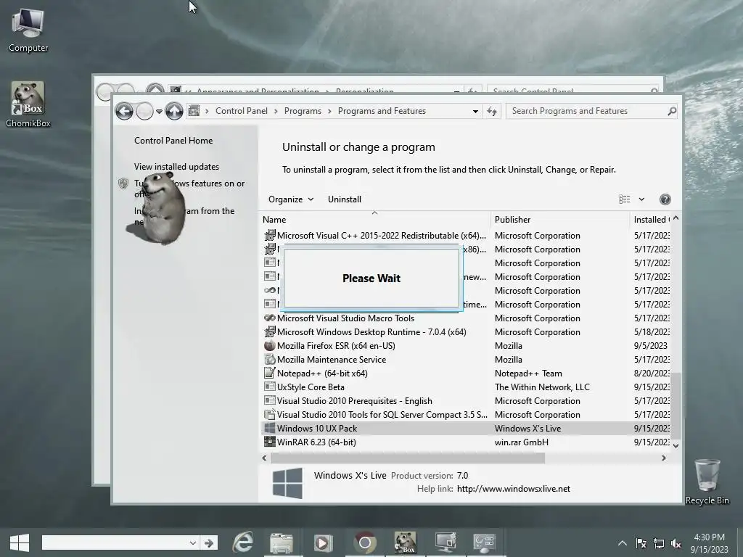Select Microsoft Visual C++ 2015-2022 Redistributable (x64)
This screenshot has width=743, height=557.
click(x=382, y=236)
